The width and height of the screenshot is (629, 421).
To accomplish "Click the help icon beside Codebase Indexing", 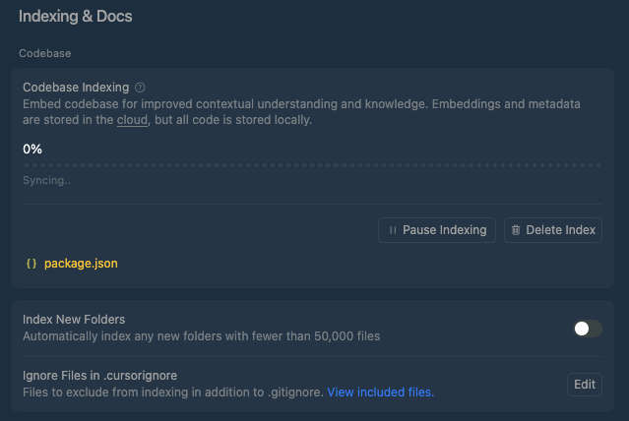I will tap(140, 88).
